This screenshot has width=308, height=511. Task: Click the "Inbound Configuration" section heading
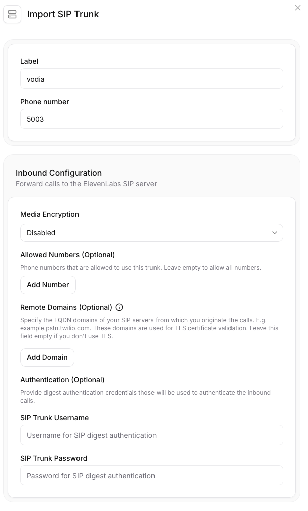point(58,173)
